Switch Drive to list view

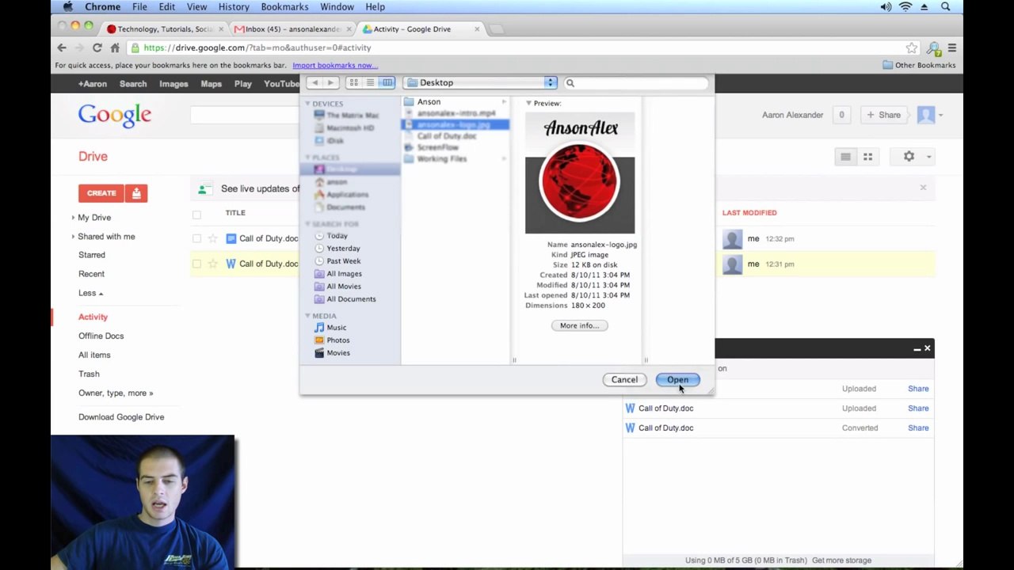point(845,157)
